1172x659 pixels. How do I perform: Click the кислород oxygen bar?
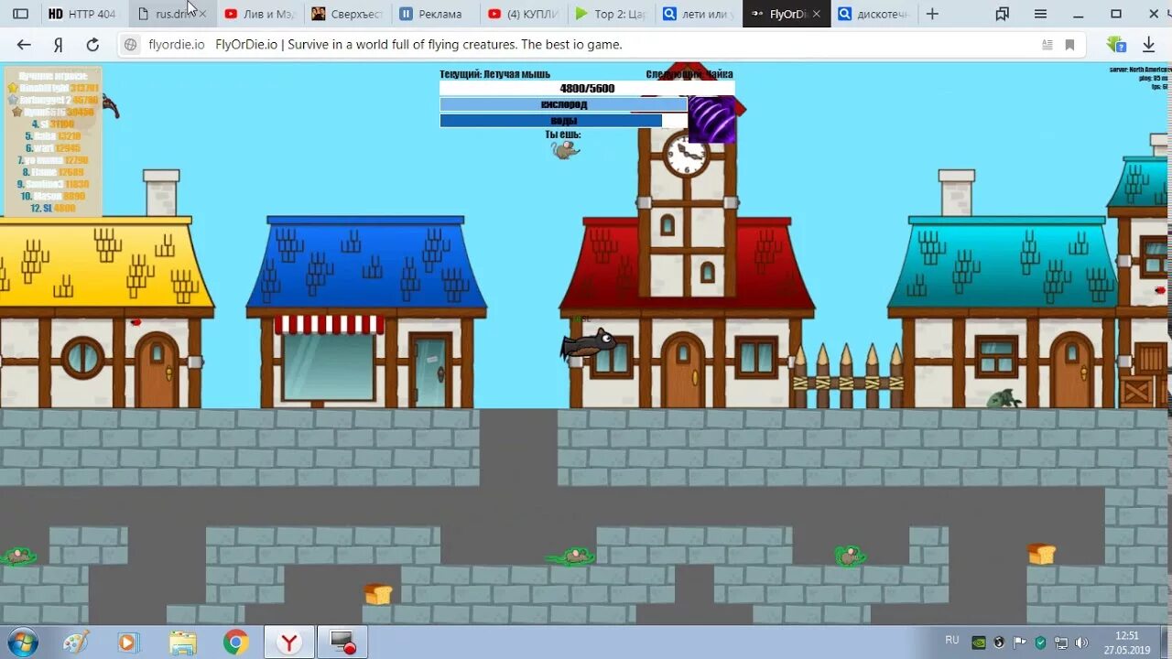tap(563, 104)
